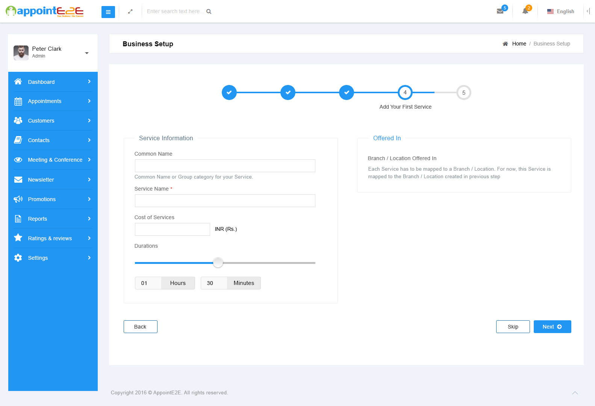The width and height of the screenshot is (595, 406).
Task: Open the notifications bell icon
Action: click(525, 11)
